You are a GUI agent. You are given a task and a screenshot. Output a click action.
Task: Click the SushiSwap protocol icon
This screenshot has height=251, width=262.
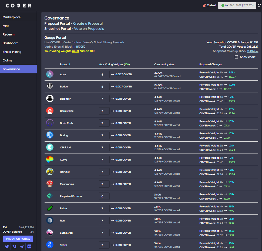(50, 233)
